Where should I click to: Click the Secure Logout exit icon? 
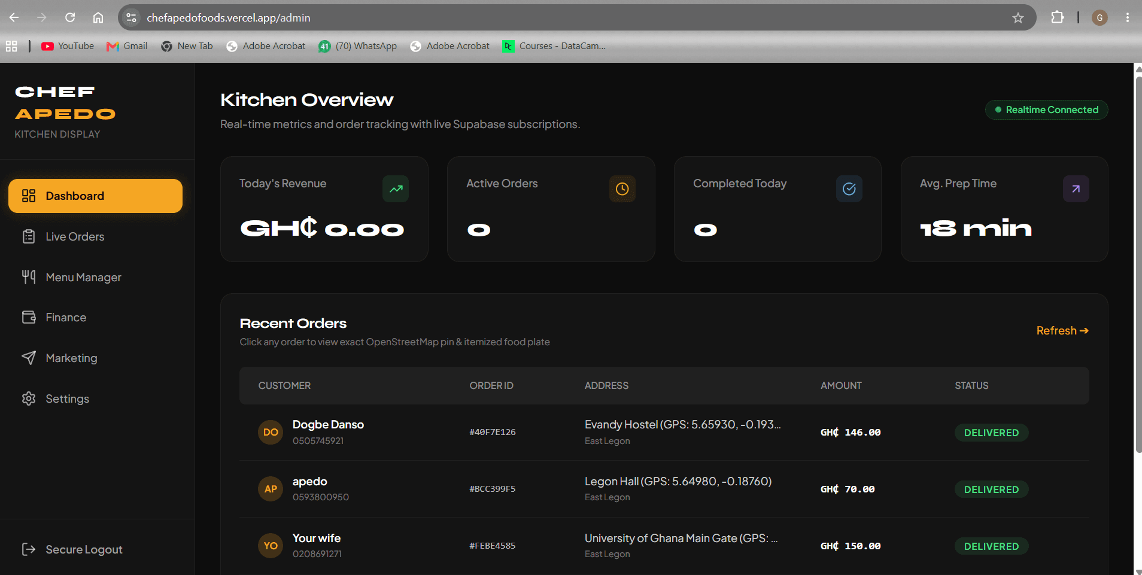[x=29, y=549]
